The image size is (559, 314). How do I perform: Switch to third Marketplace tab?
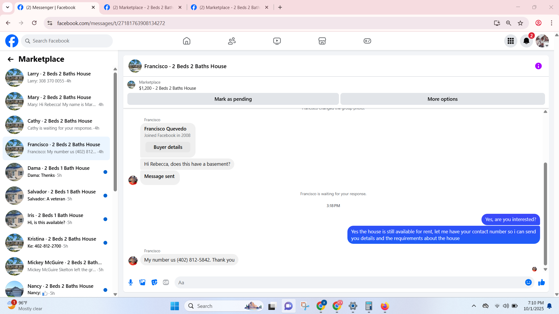tap(230, 8)
